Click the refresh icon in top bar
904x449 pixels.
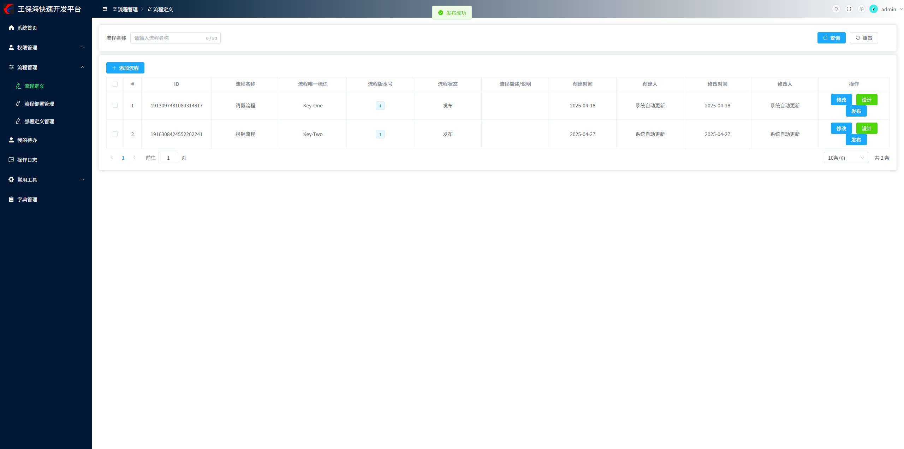coord(836,9)
